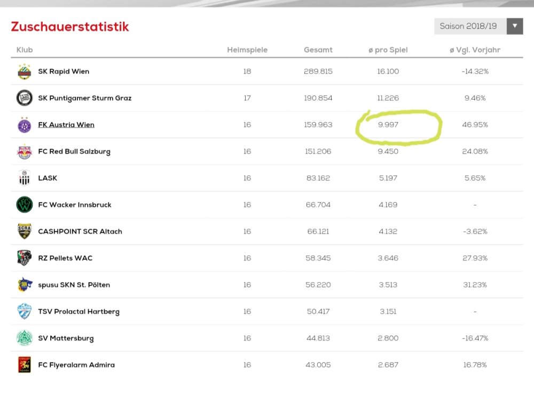Click the SV Mattersburg green triangle logo
This screenshot has width=534, height=403.
[25, 338]
